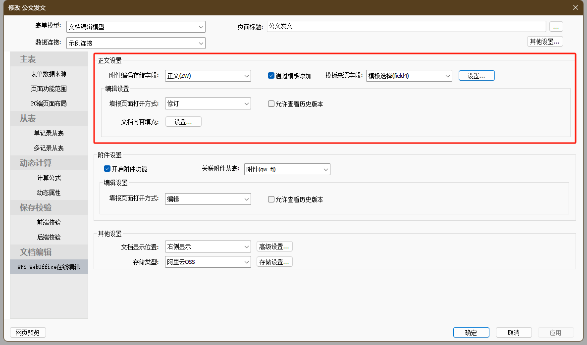Expand the 模板来源字段 dropdown

409,76
